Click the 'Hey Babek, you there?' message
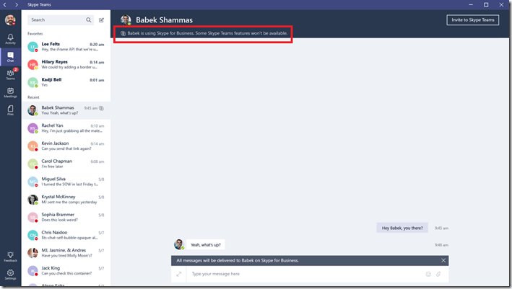Image resolution: width=512 pixels, height=289 pixels. click(x=402, y=228)
